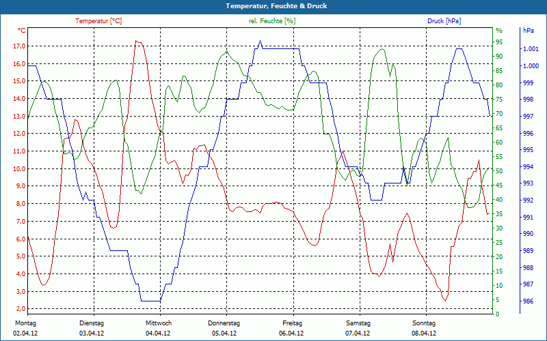
Task: Click the '1.000' pressure axis value
Action: click(x=531, y=66)
